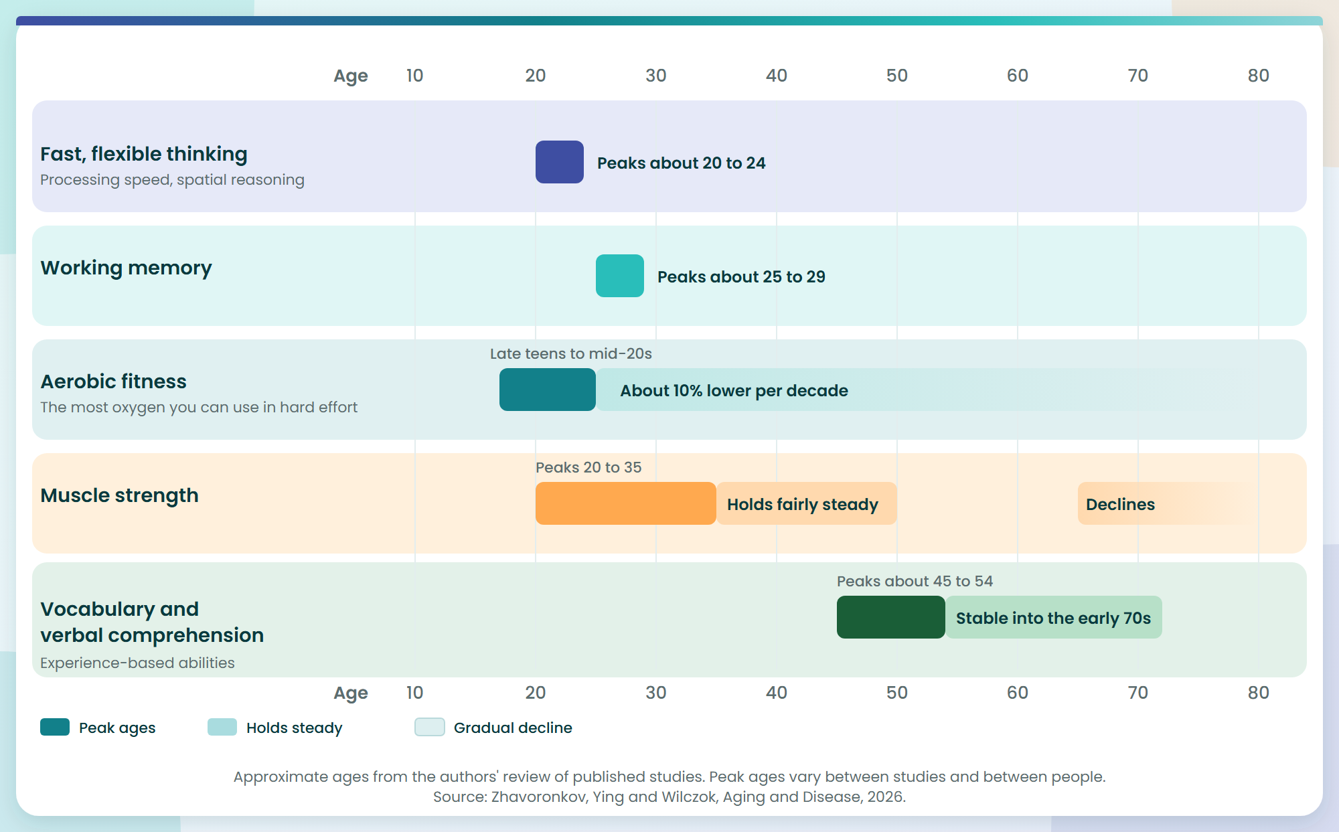This screenshot has width=1339, height=832.
Task: Click the 'Peaks about 45 to 54' annotation
Action: tap(915, 581)
